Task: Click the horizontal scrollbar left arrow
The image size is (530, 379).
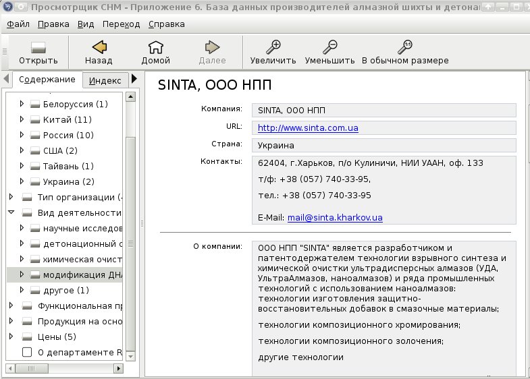Action: pyautogui.click(x=10, y=368)
